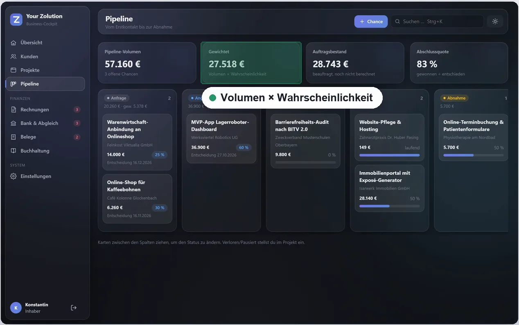Click the Pipeline kanban icon

pyautogui.click(x=14, y=84)
